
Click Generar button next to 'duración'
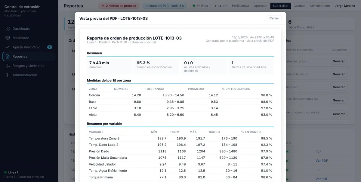[339, 87]
